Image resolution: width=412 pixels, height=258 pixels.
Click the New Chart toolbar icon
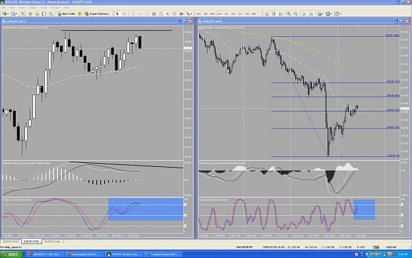(x=4, y=14)
